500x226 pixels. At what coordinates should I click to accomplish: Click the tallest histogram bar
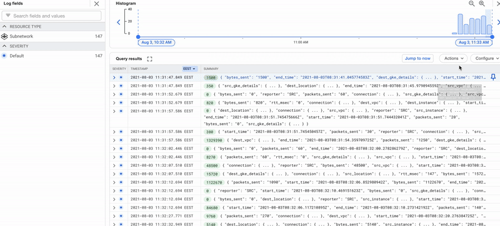pos(460,24)
